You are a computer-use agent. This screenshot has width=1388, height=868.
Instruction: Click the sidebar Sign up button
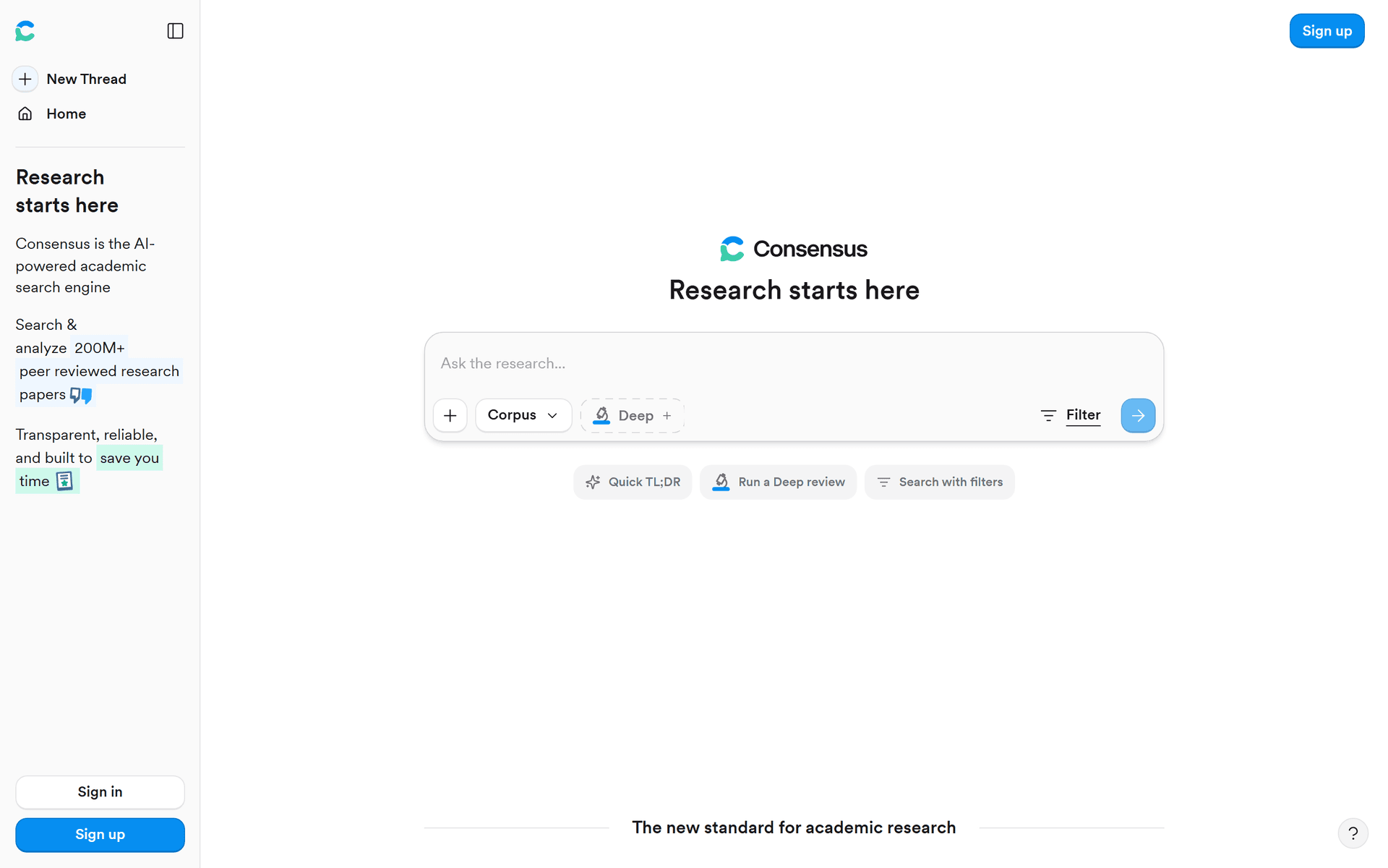click(100, 835)
